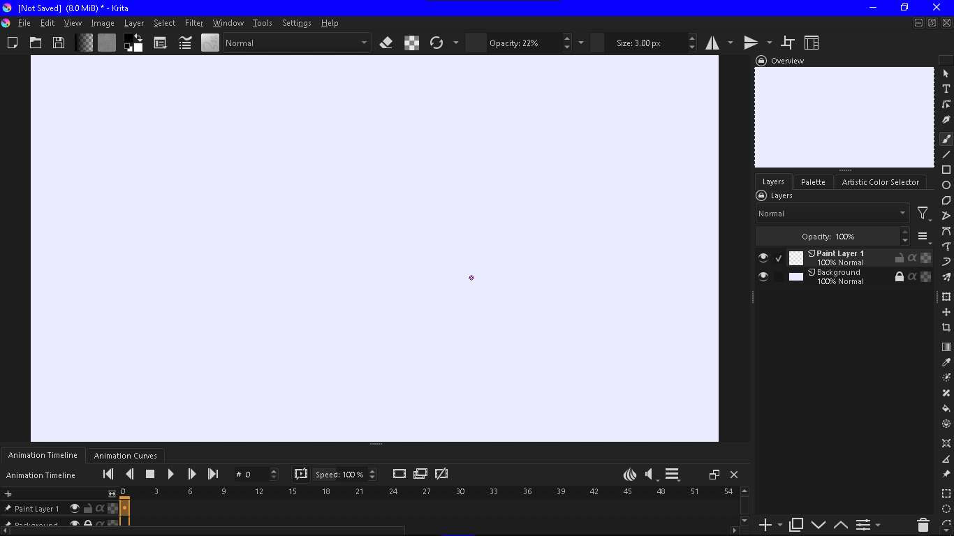Expand the layer blending mode combo box

click(x=832, y=214)
